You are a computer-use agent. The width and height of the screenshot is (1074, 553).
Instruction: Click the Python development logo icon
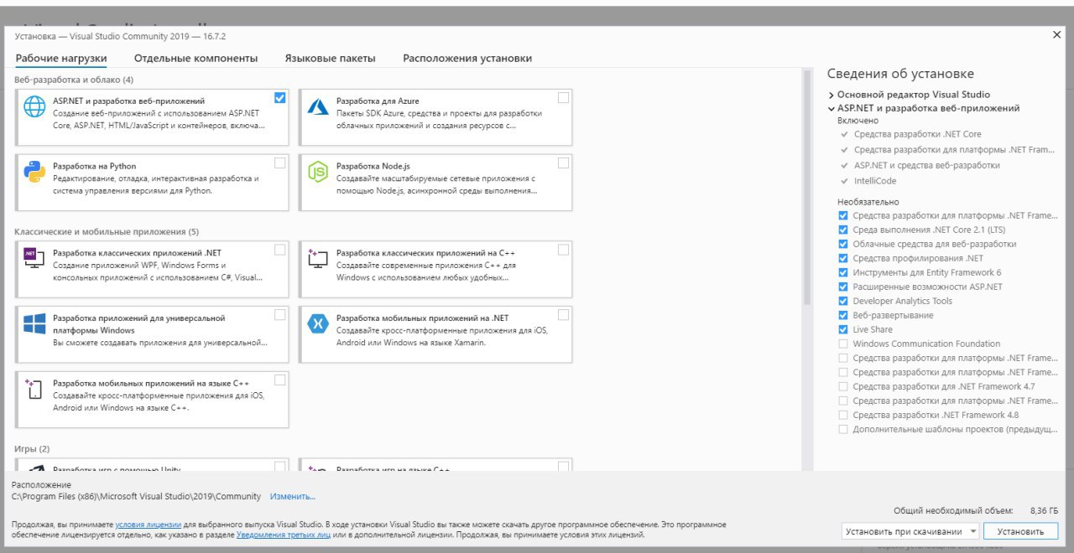[x=34, y=172]
